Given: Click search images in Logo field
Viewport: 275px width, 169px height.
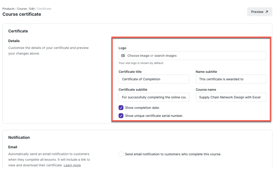Looking at the screenshot, I should tap(165, 56).
